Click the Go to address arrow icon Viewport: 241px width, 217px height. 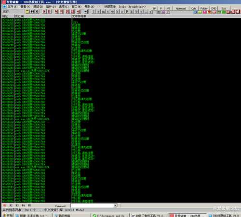[x=86, y=12]
